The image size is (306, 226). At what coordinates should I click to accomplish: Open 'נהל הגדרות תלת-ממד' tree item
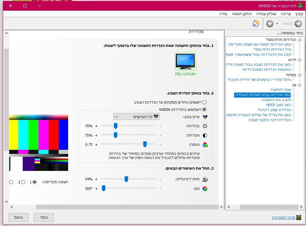[272, 49]
